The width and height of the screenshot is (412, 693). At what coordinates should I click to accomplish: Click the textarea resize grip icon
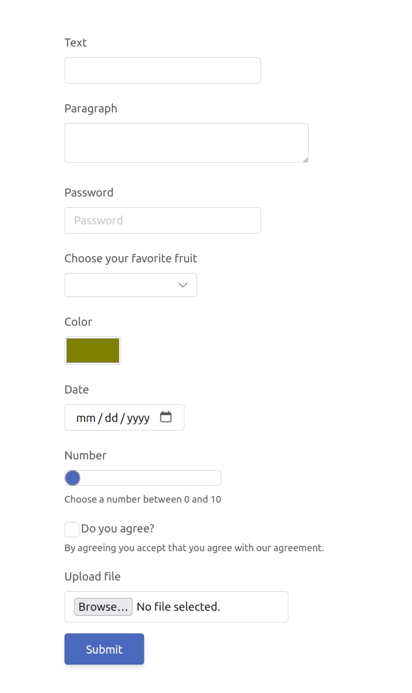305,160
